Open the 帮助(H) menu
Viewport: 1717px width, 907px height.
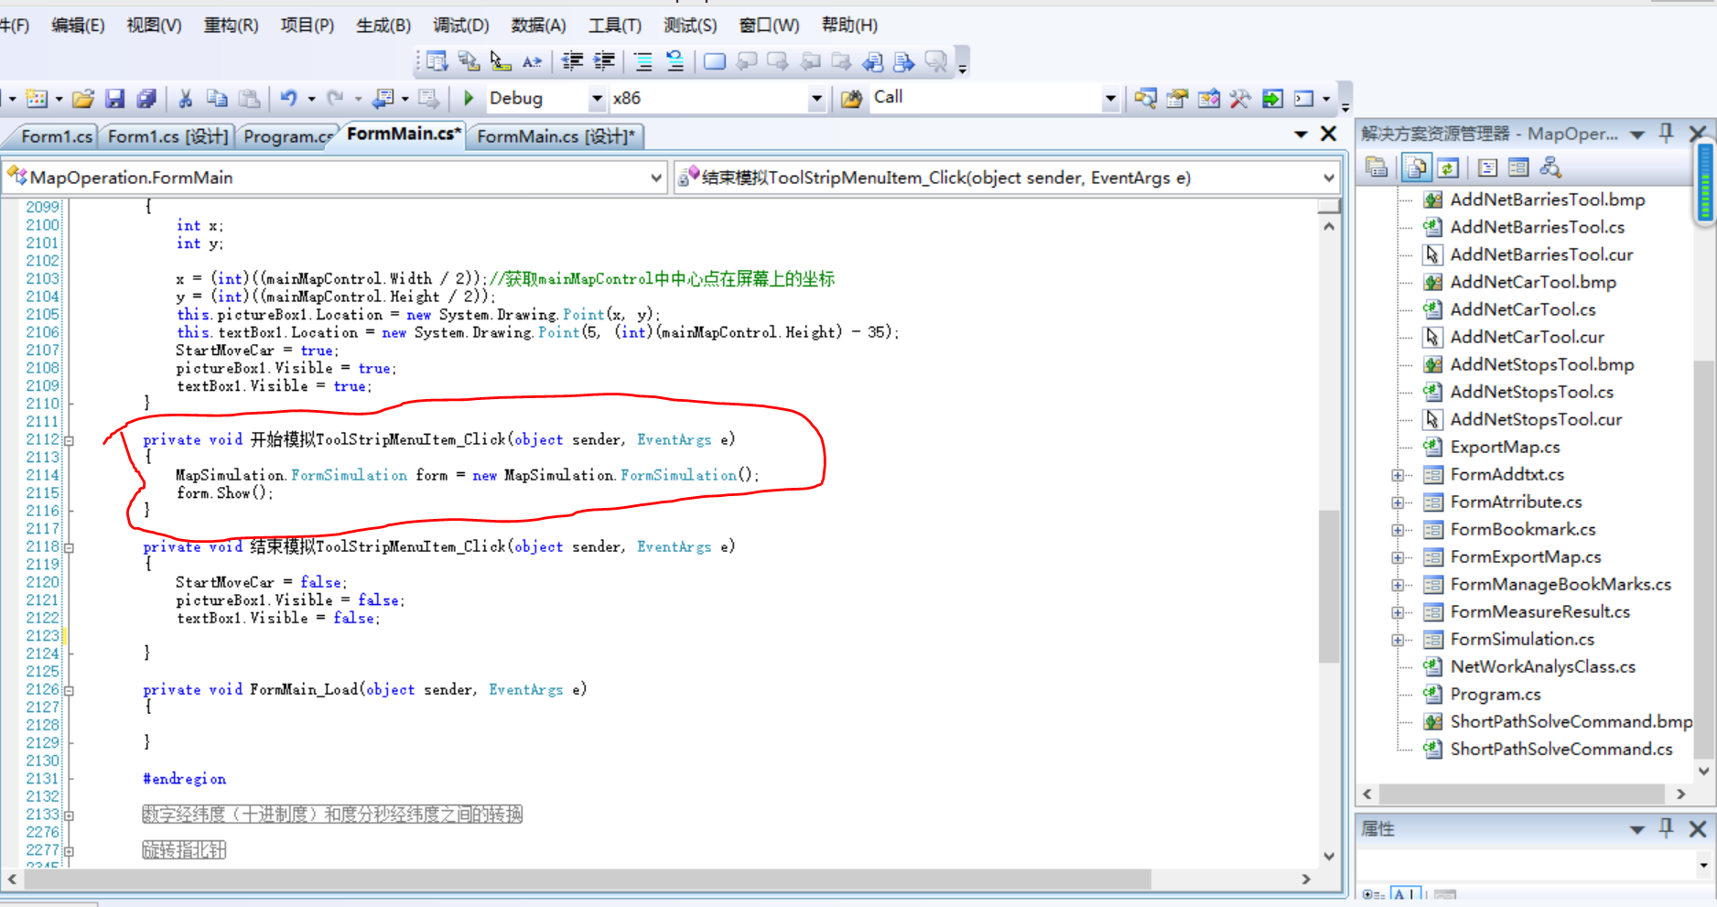[x=849, y=26]
